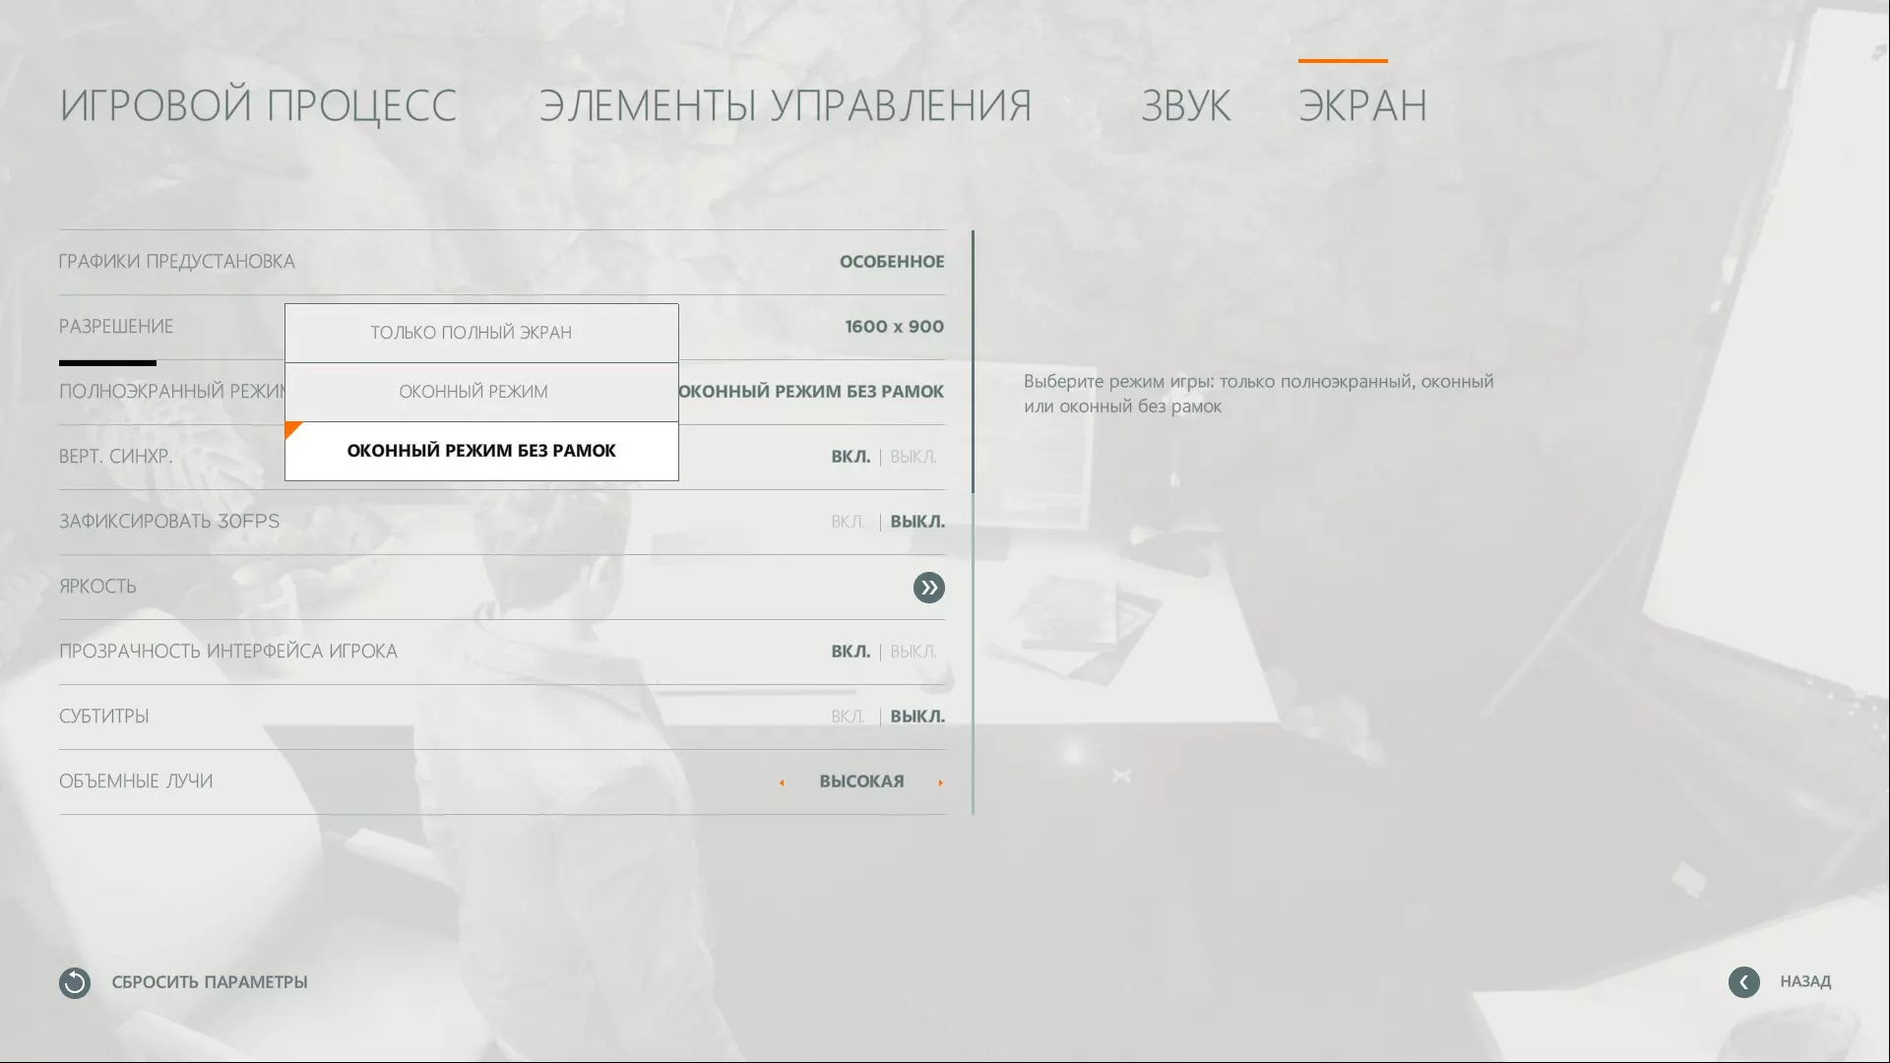Switch to Звук tab
The image size is (1890, 1063).
tap(1185, 105)
